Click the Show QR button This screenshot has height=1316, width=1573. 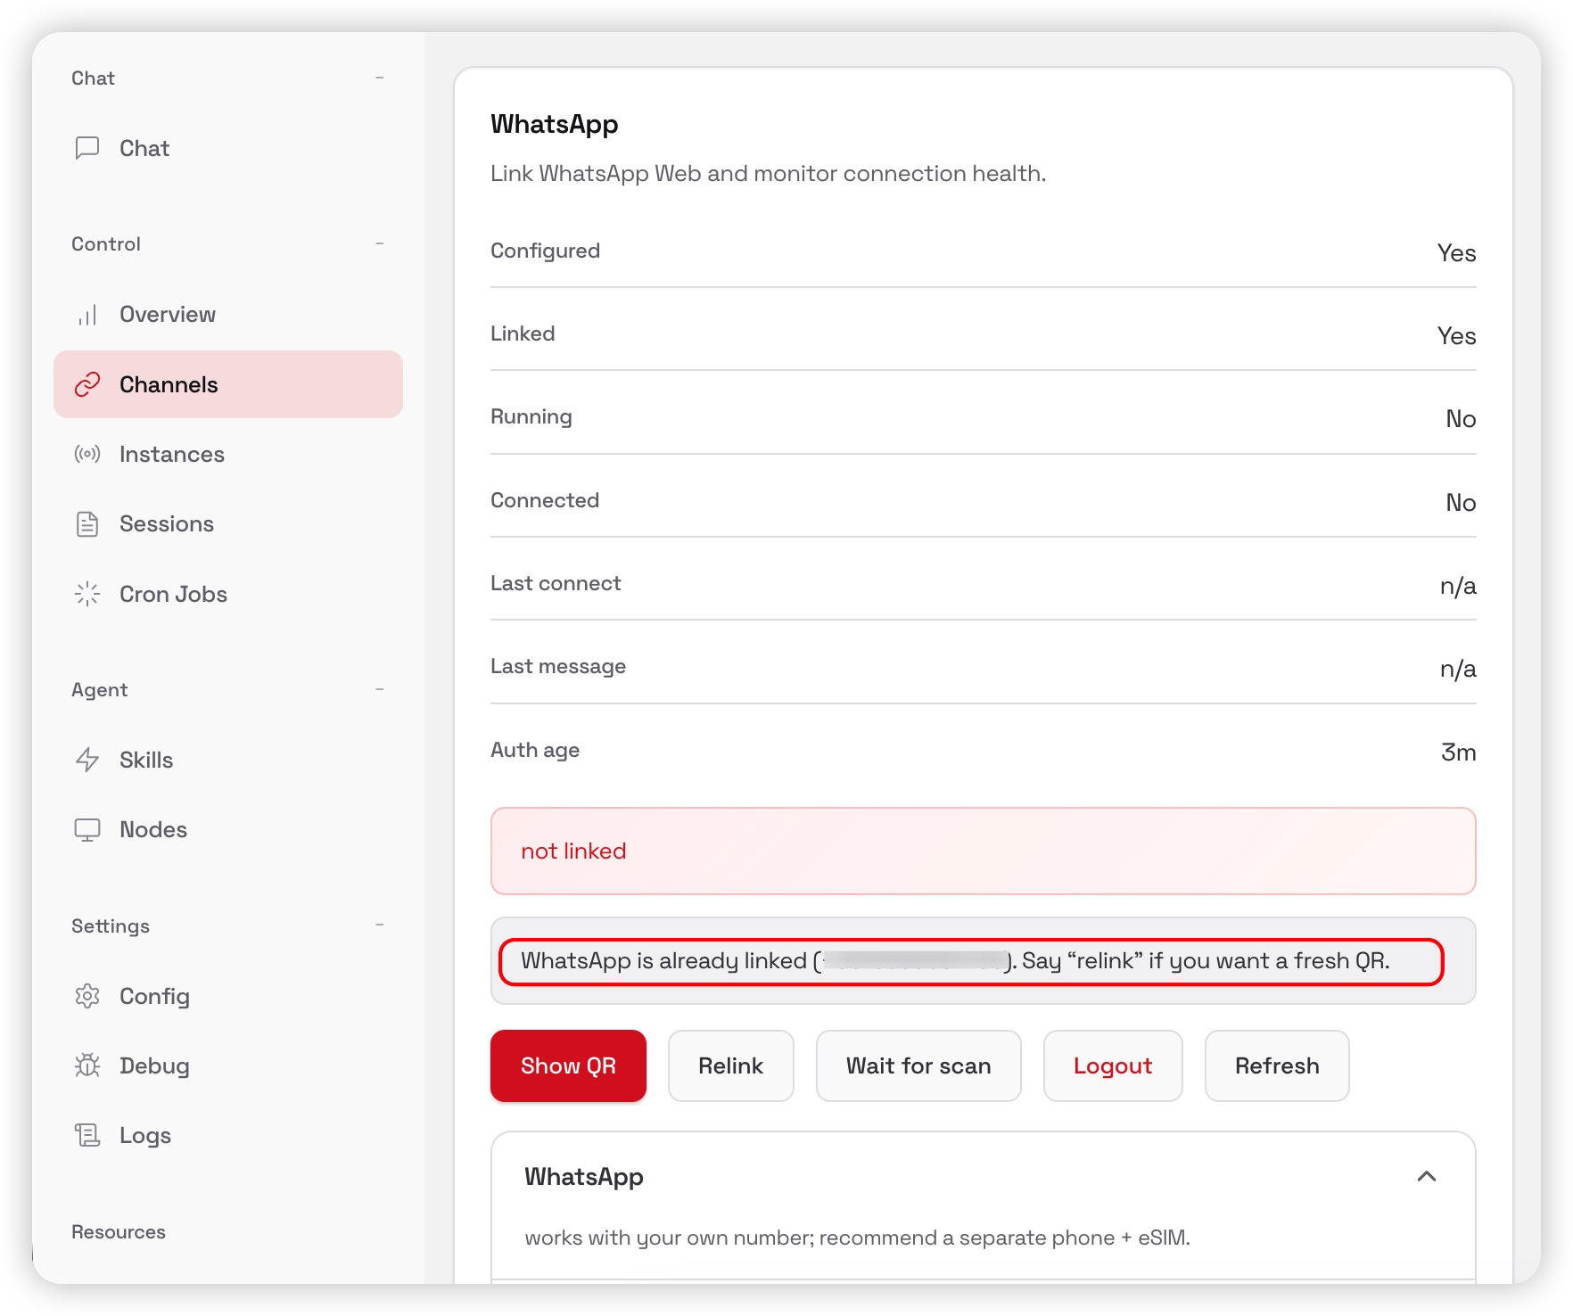(x=568, y=1066)
